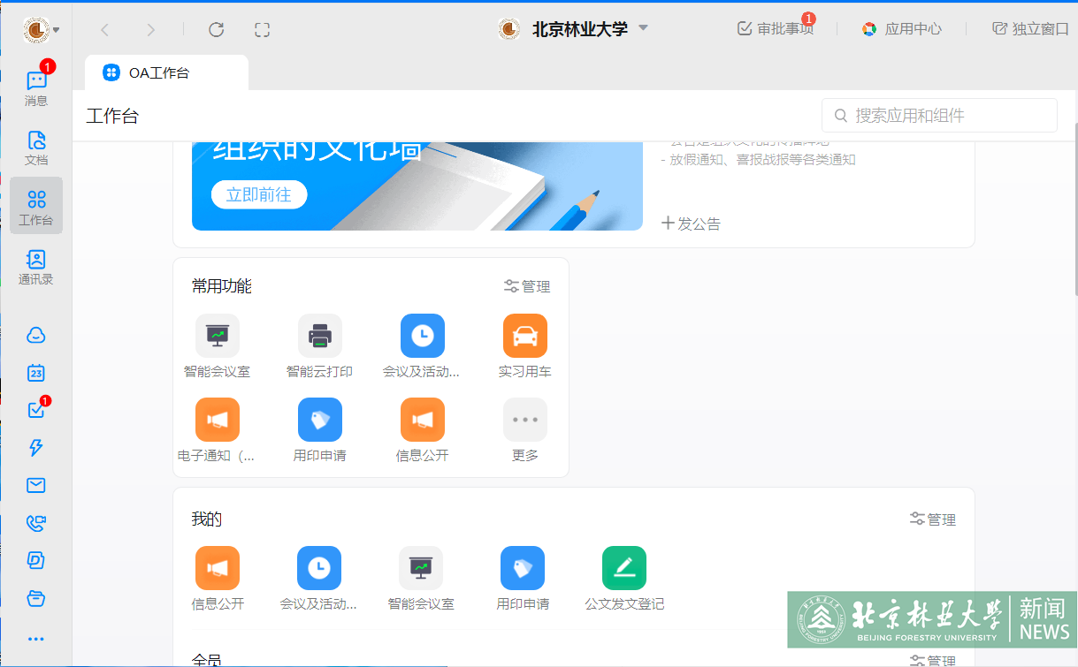Open the 通讯录 contacts sidebar icon
Image resolution: width=1078 pixels, height=667 pixels.
(36, 267)
